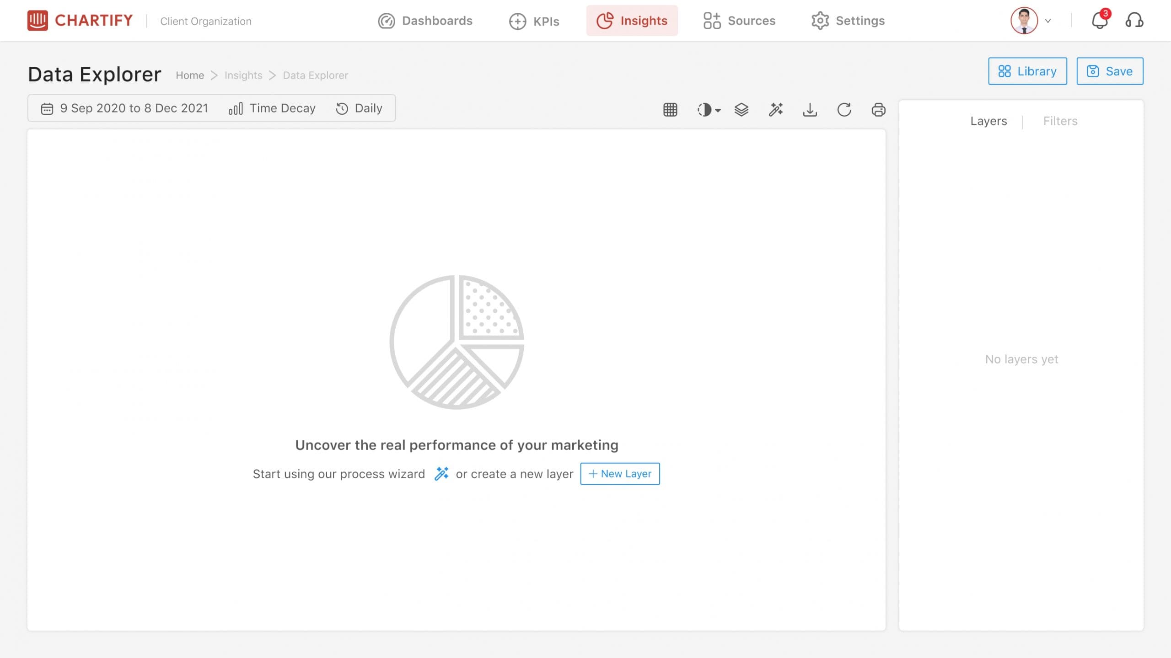Open the KPIs section
This screenshot has height=658, width=1171.
[534, 21]
